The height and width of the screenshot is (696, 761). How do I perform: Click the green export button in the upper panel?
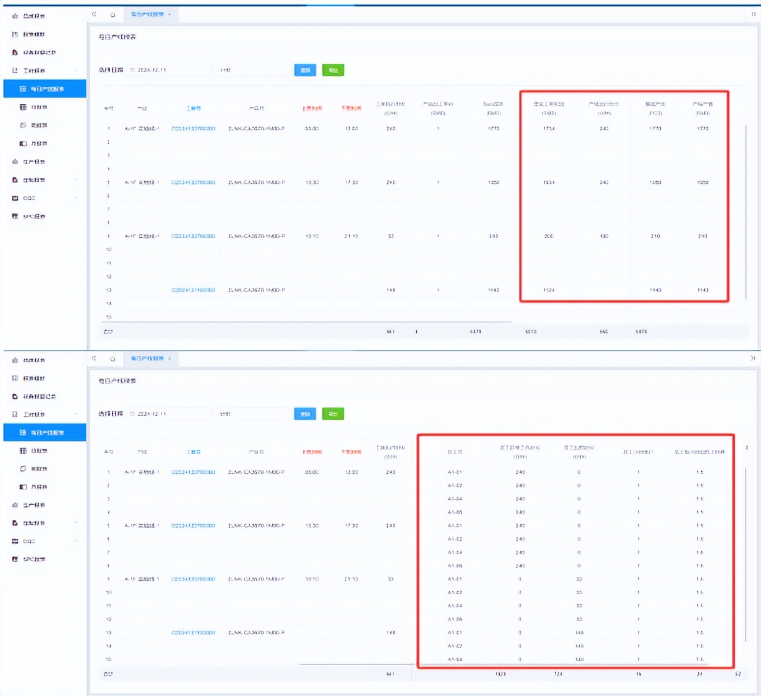pos(333,70)
